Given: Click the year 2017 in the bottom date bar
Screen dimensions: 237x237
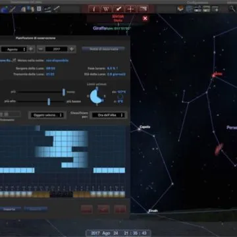Looking at the screenshot, I should click(95, 233).
